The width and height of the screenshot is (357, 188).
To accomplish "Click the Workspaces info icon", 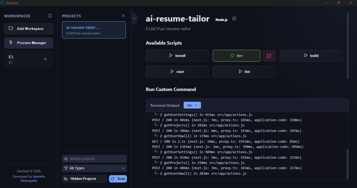I will pos(50,16).
